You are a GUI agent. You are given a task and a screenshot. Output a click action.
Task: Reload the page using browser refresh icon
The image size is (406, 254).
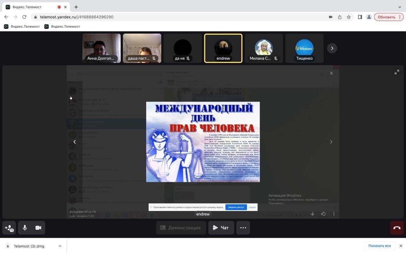(24, 17)
